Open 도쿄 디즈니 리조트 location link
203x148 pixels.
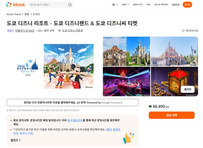[x=72, y=30]
